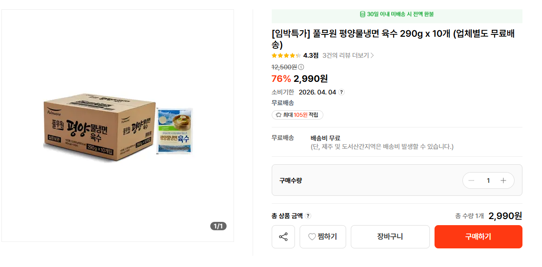
Task: Click the info icon beside 12,500원
Action: pyautogui.click(x=301, y=67)
